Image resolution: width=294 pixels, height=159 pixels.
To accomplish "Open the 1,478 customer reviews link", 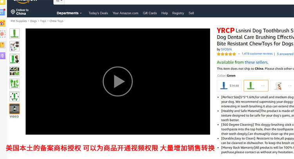I will coord(257,54).
